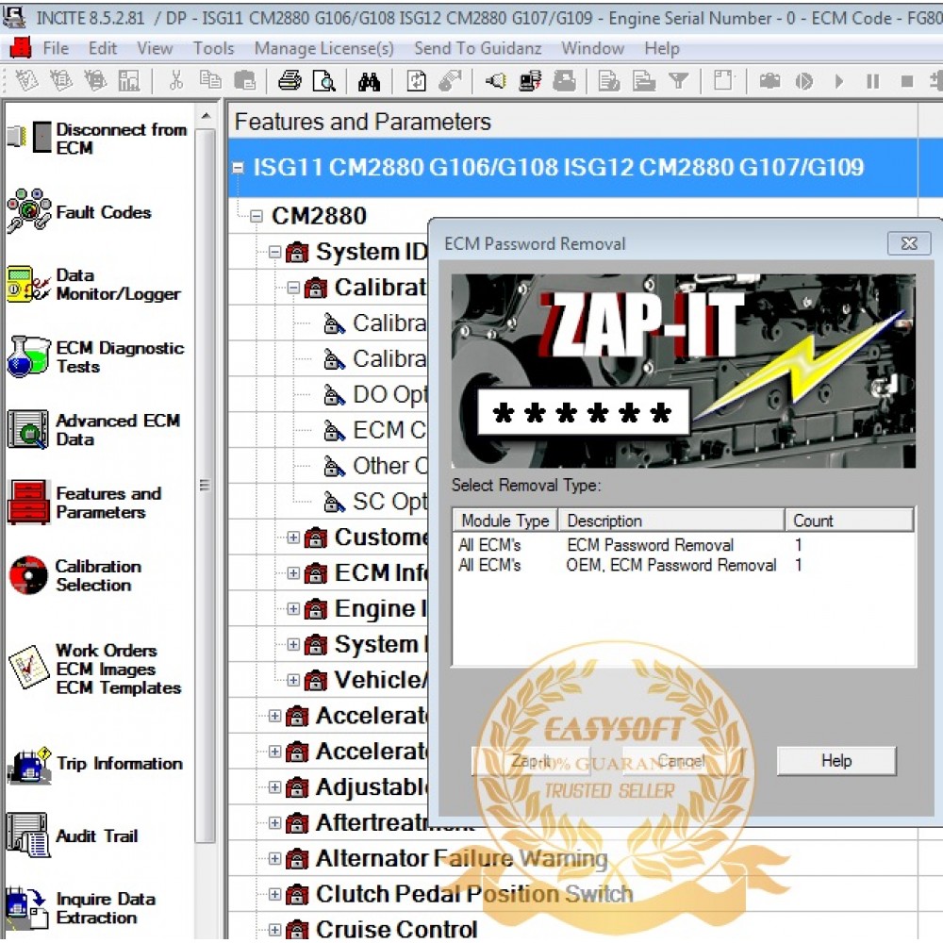Expand the Engine tree node

293,608
